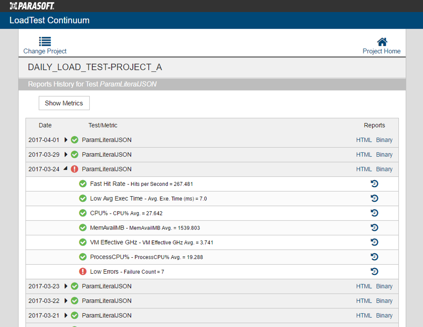The width and height of the screenshot is (423, 327).
Task: Click the Hits per Second = 267.481 text
Action: (161, 184)
